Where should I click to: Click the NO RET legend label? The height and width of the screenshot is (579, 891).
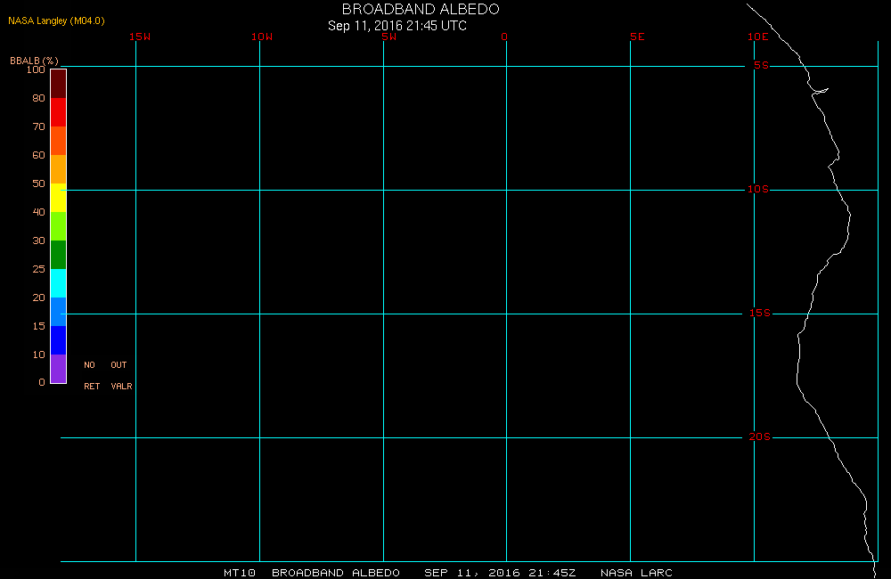click(92, 376)
